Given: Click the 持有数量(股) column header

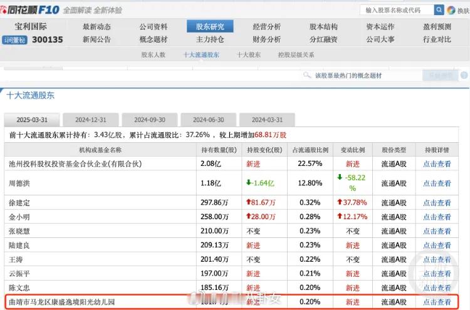Looking at the screenshot, I should 219,150.
